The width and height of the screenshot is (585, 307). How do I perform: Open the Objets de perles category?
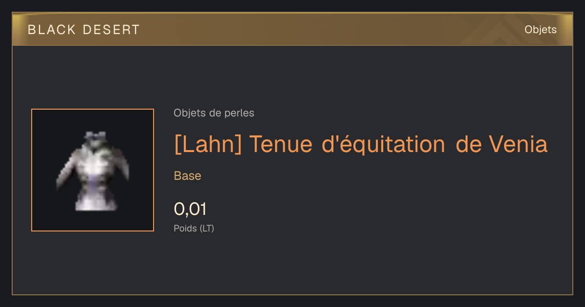tap(214, 113)
